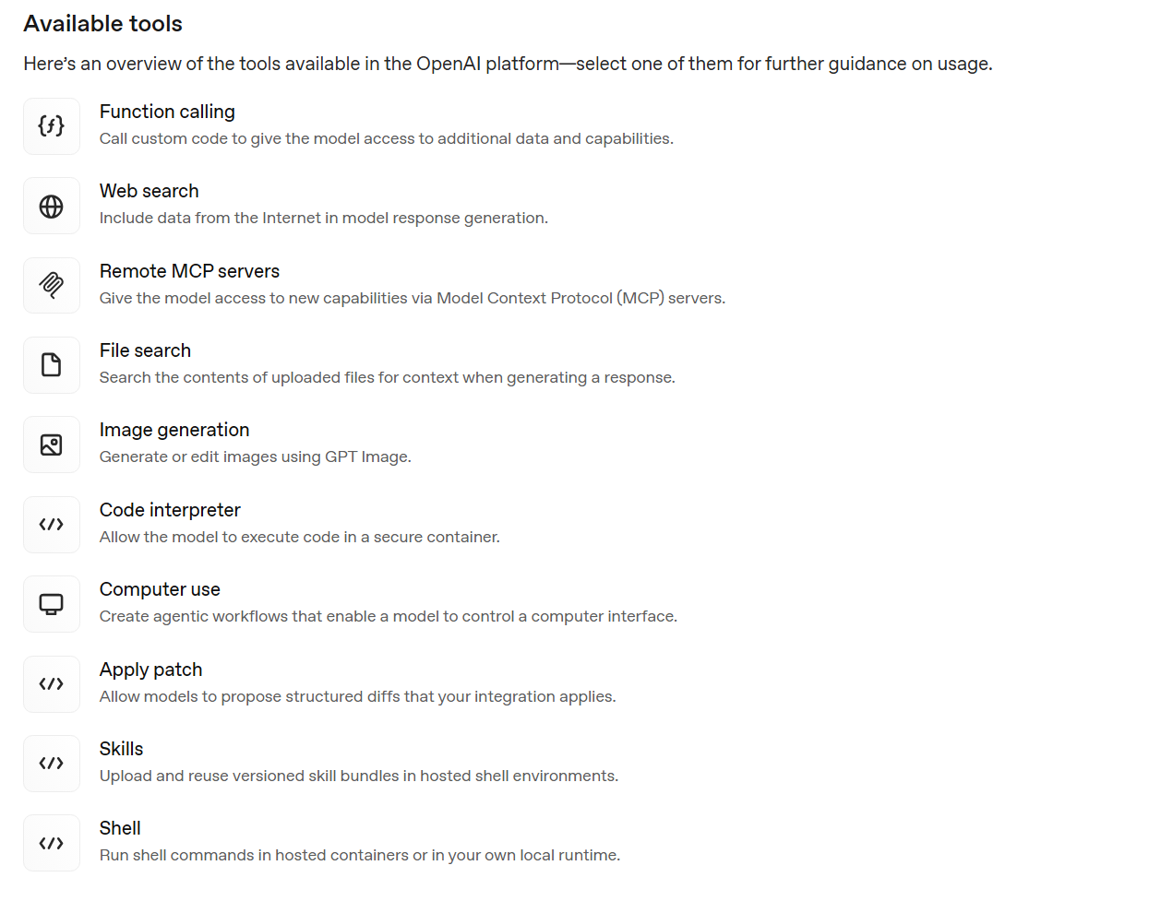Click the Skills description text
This screenshot has width=1161, height=901.
pyautogui.click(x=358, y=777)
